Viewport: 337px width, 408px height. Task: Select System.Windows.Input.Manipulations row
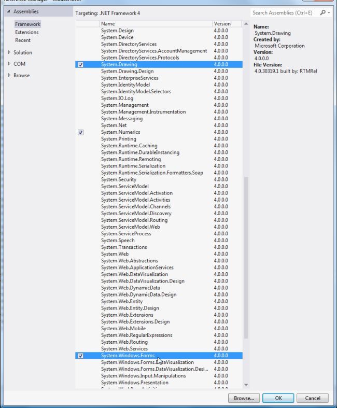(x=159, y=375)
